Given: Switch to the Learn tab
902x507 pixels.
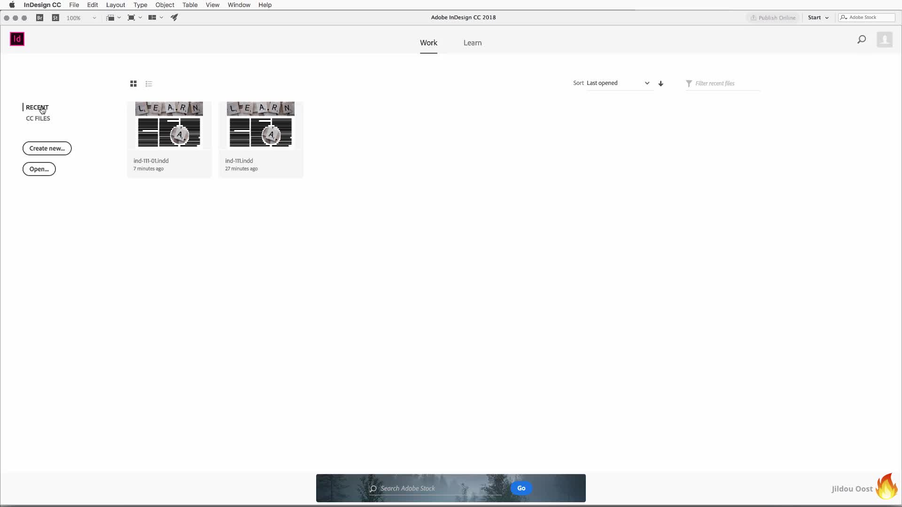Looking at the screenshot, I should 473,43.
